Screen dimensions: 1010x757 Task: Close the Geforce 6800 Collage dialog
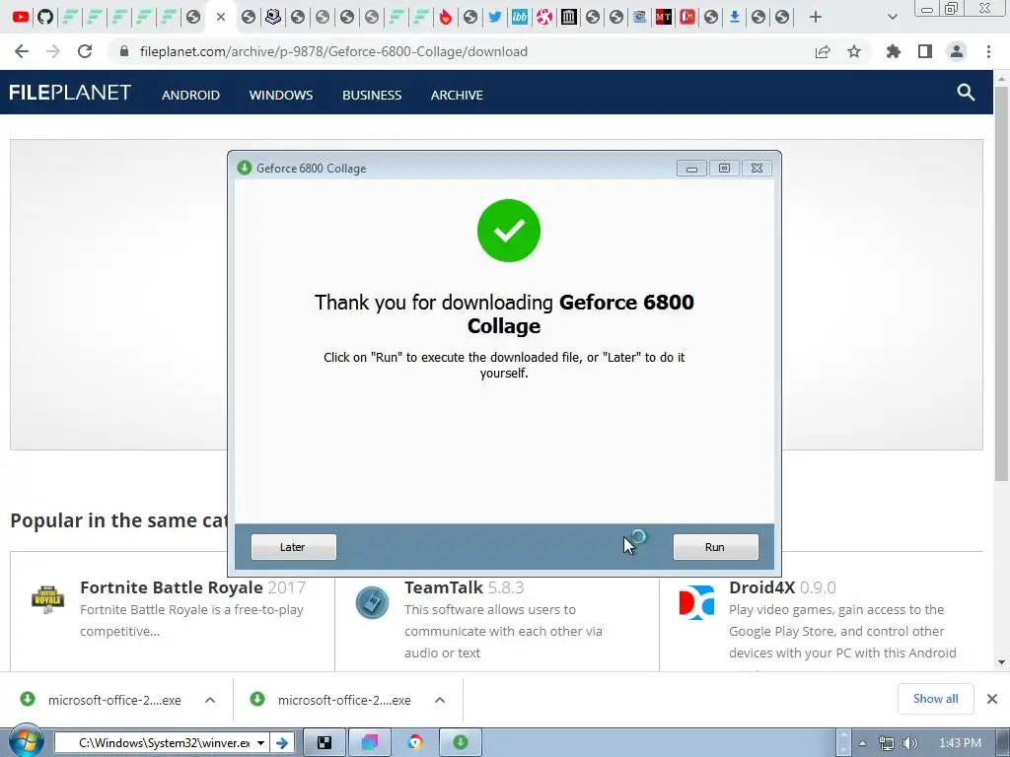point(757,169)
